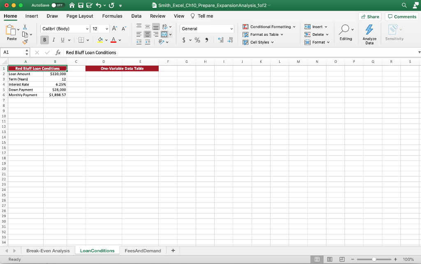The height and width of the screenshot is (264, 421).
Task: Click the zoom slider handle
Action: [x=374, y=259]
